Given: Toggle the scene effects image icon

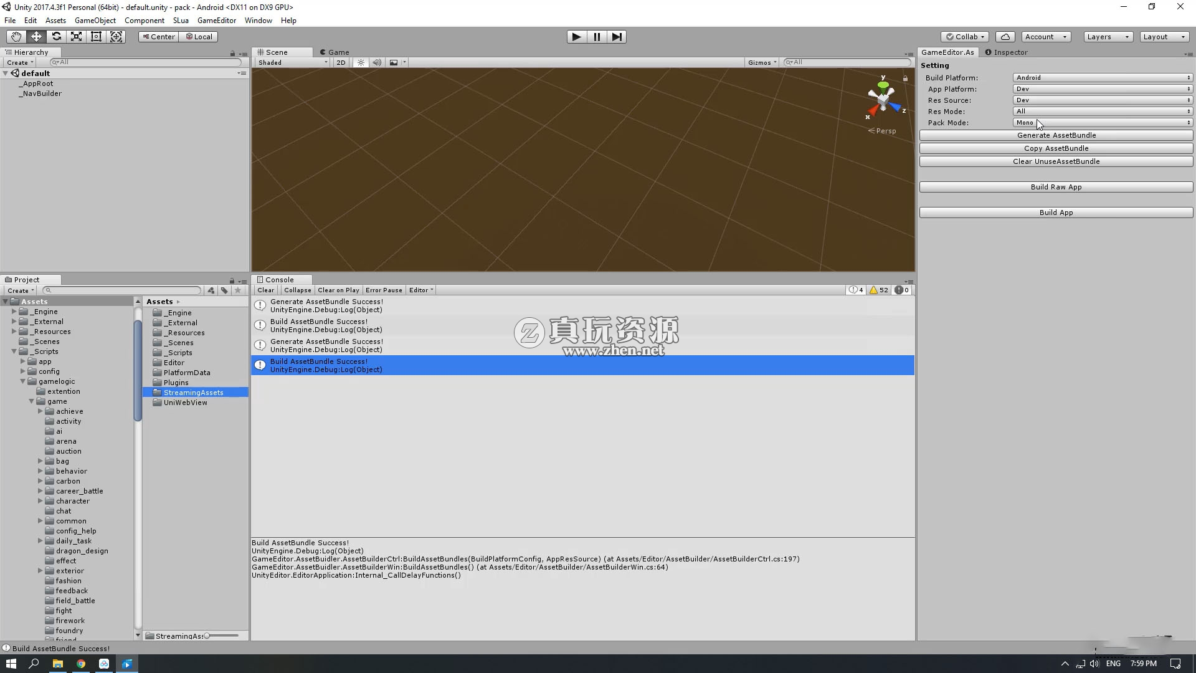Looking at the screenshot, I should pos(394,62).
